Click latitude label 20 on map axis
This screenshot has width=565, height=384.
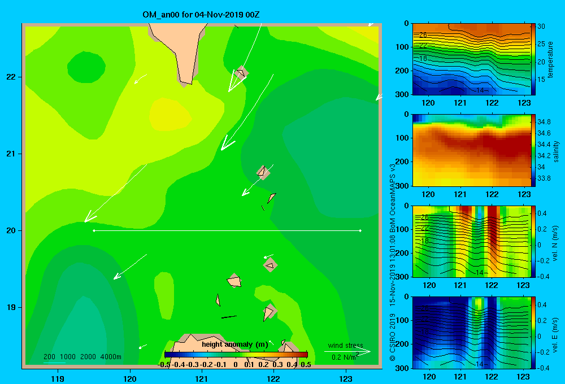[x=11, y=230]
